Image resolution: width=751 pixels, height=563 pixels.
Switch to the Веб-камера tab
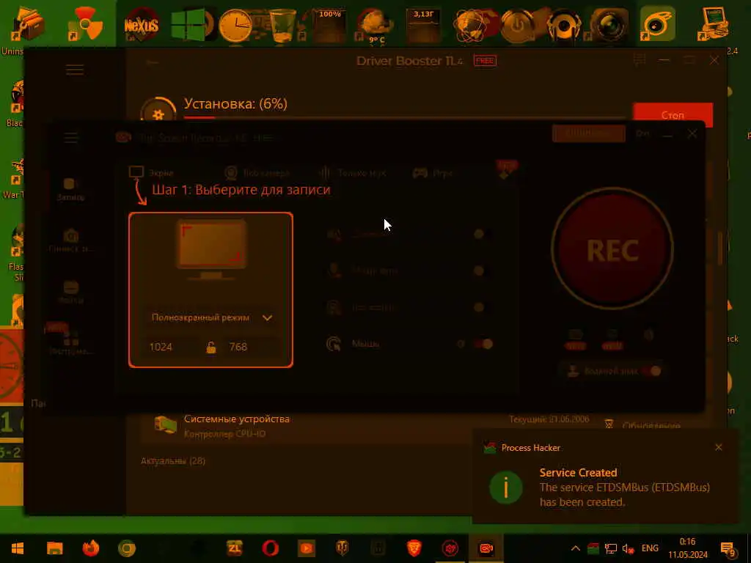pos(257,173)
